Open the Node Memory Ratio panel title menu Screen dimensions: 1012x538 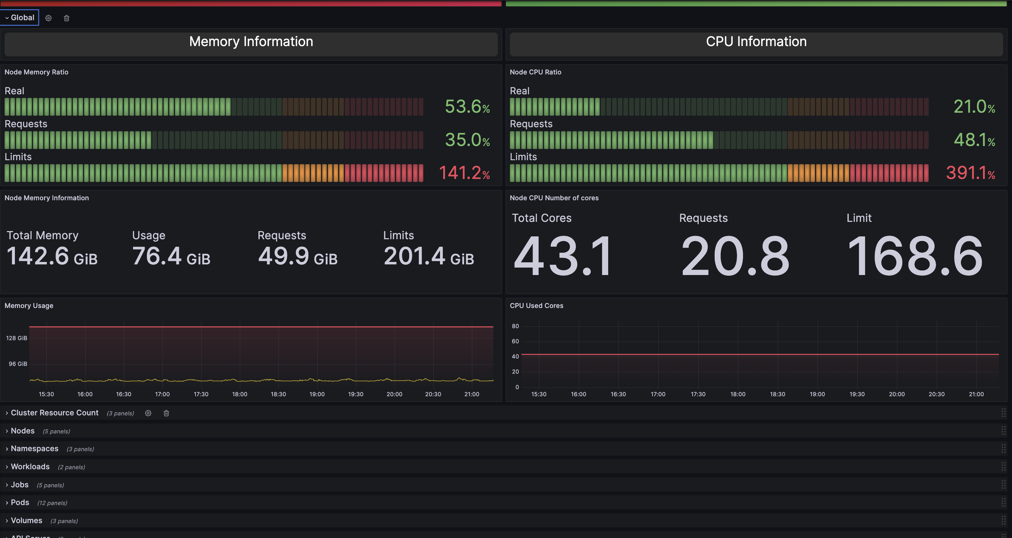pos(36,72)
